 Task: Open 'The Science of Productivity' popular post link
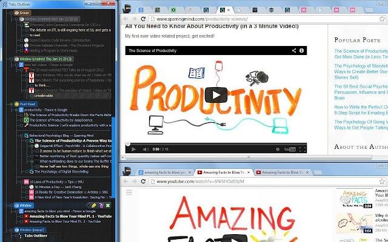[x=361, y=54]
